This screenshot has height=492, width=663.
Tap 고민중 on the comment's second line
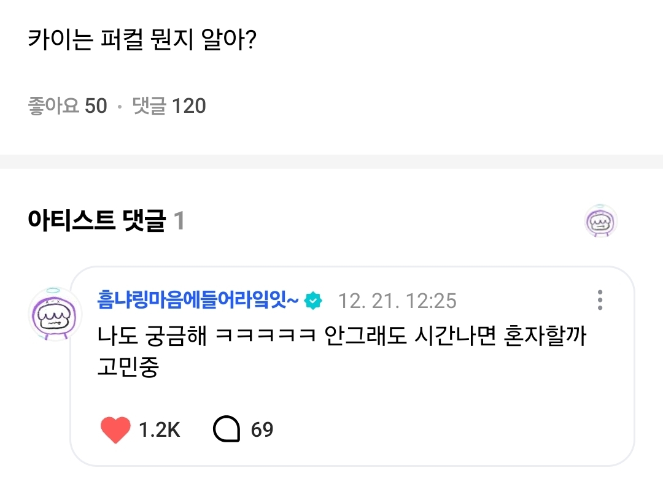point(128,369)
